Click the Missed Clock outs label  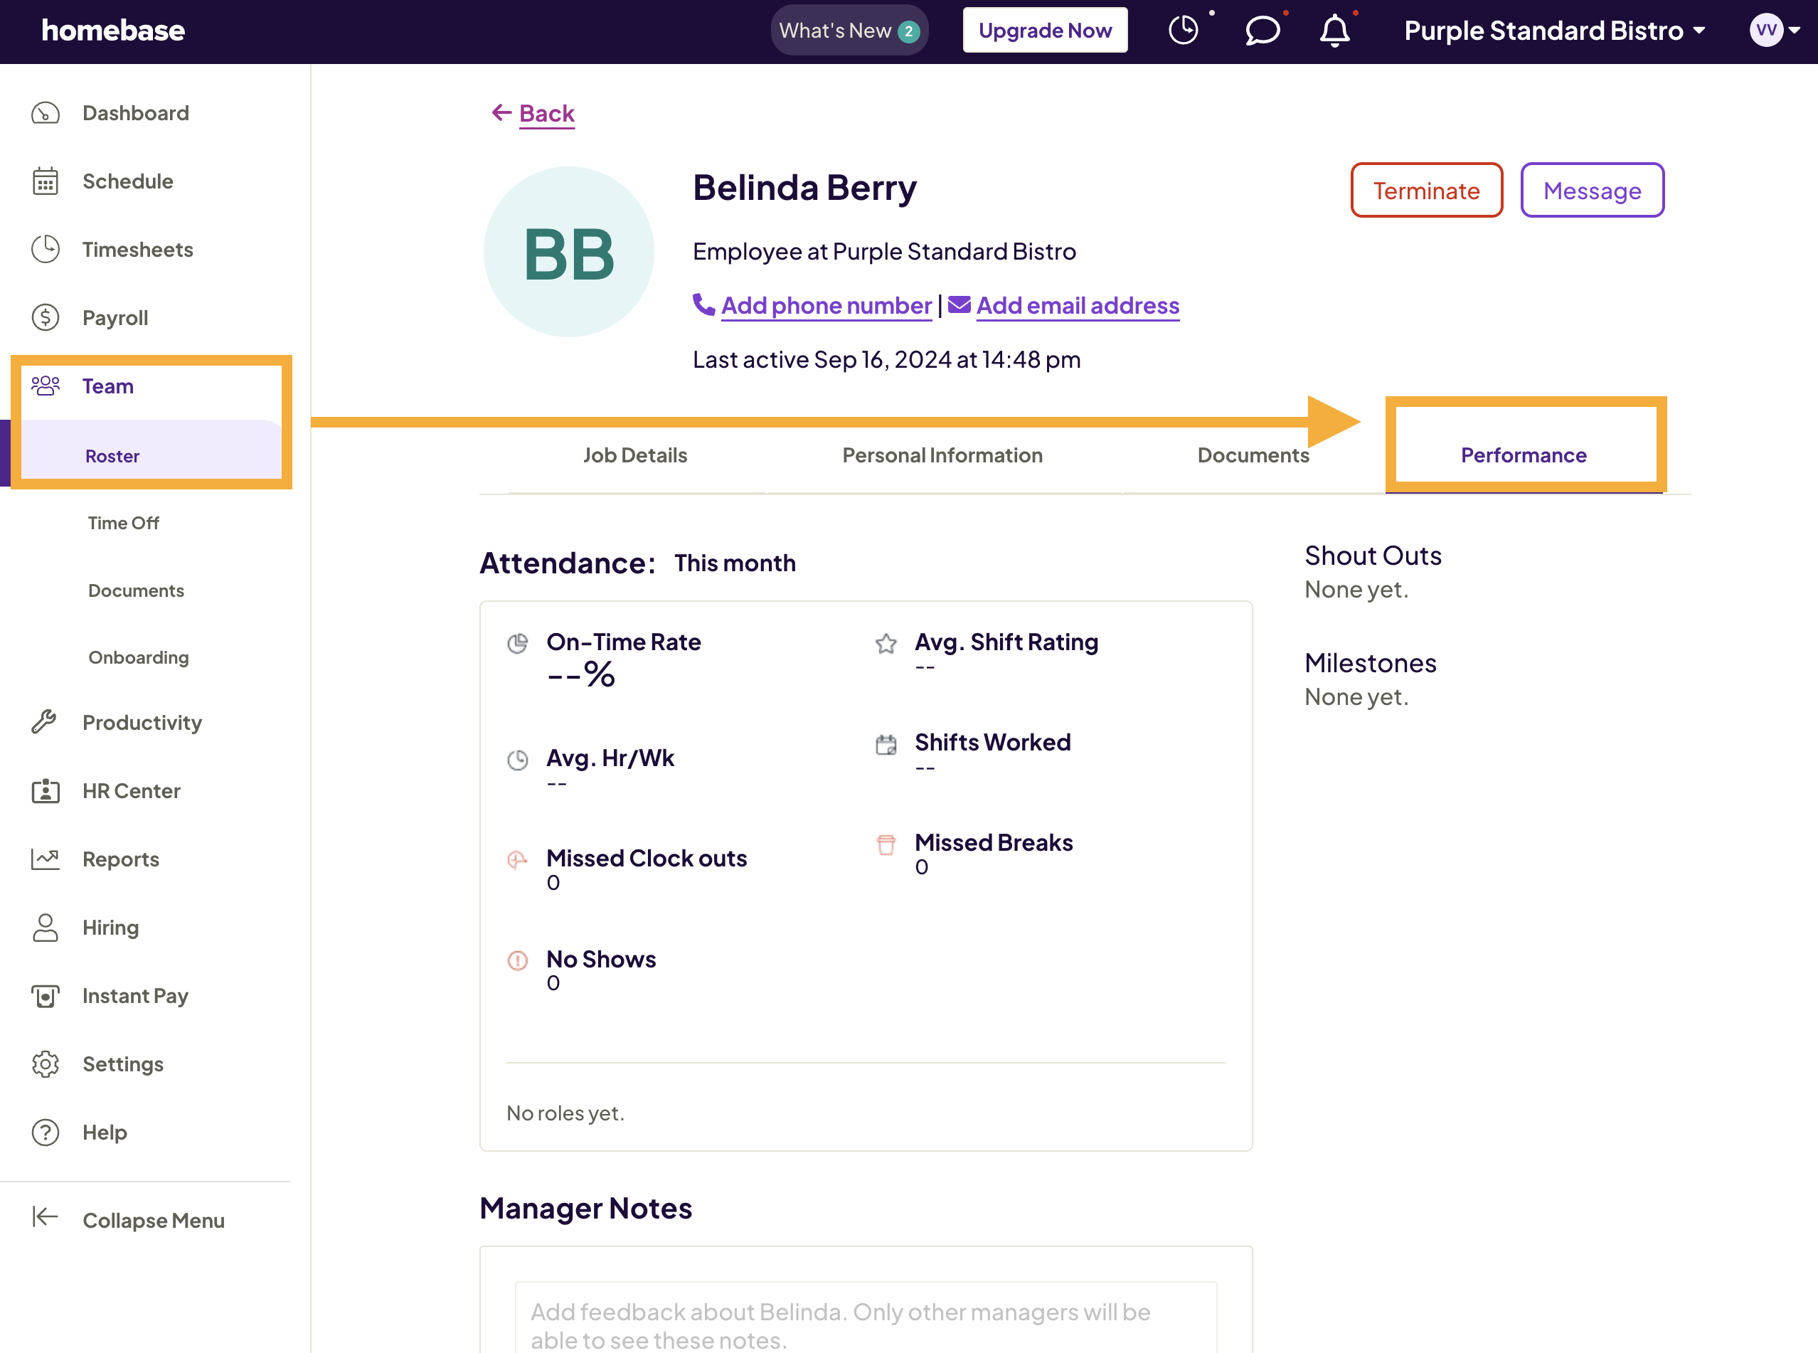(646, 859)
